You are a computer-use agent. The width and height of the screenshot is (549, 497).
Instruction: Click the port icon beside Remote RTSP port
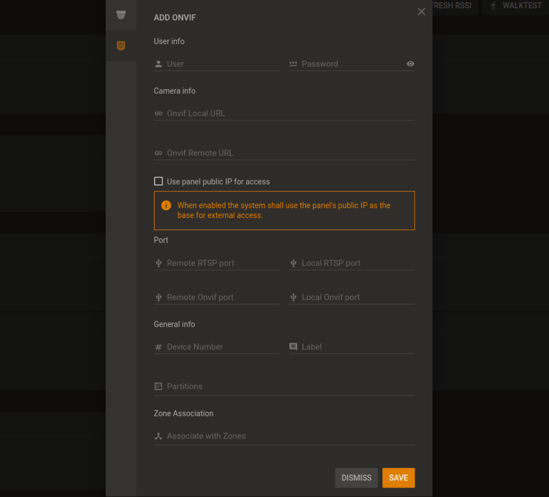coord(158,263)
